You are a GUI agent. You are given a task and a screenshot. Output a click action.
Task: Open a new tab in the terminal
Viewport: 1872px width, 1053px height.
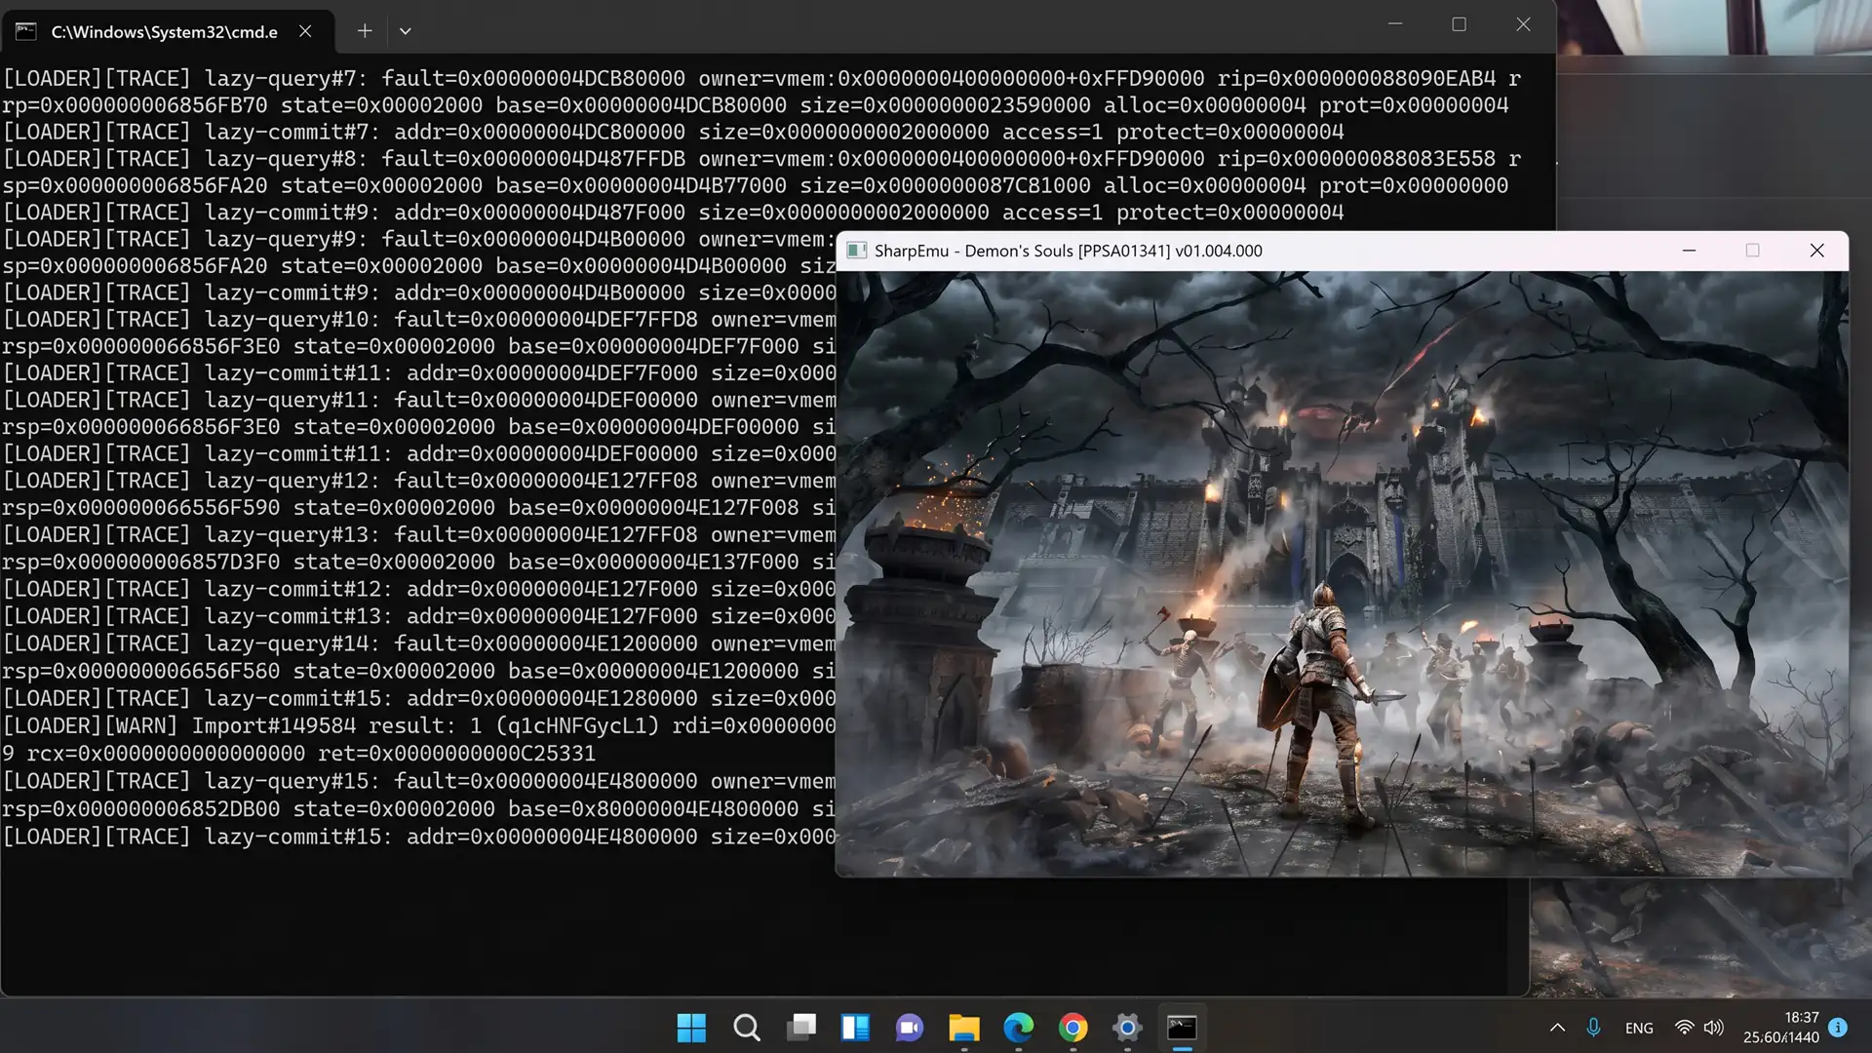365,31
